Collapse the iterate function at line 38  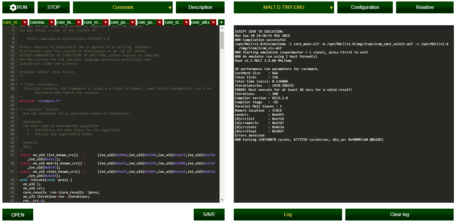pyautogui.click(x=16, y=180)
